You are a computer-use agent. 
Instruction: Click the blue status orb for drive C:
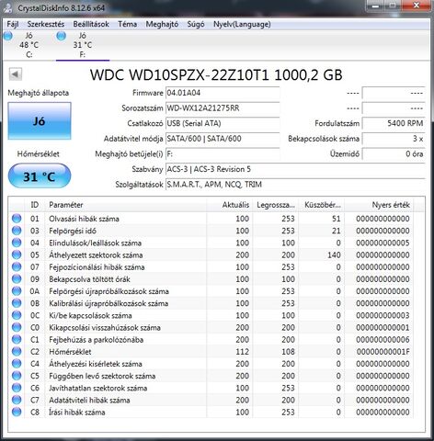coord(8,36)
